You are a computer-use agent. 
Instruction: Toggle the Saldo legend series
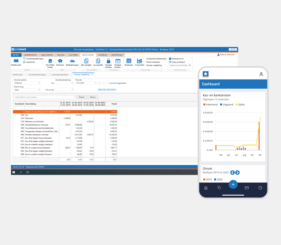click(x=240, y=105)
